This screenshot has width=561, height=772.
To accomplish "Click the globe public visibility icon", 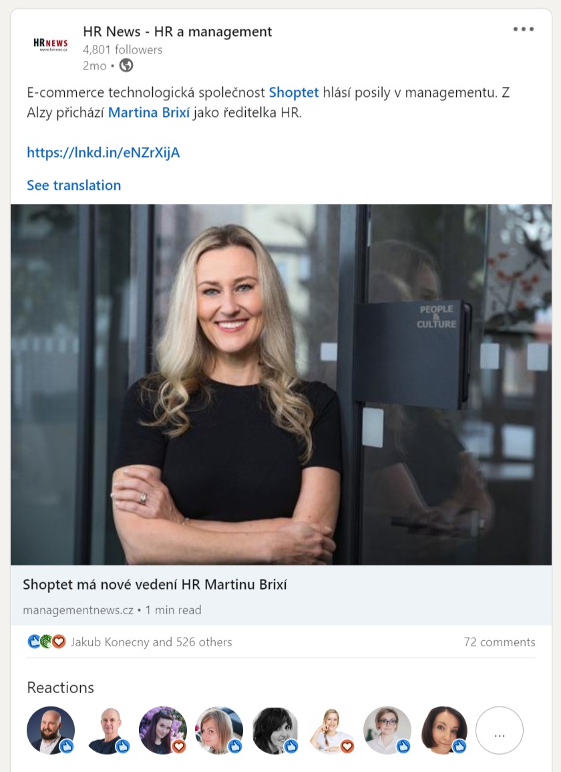I will pos(126,66).
